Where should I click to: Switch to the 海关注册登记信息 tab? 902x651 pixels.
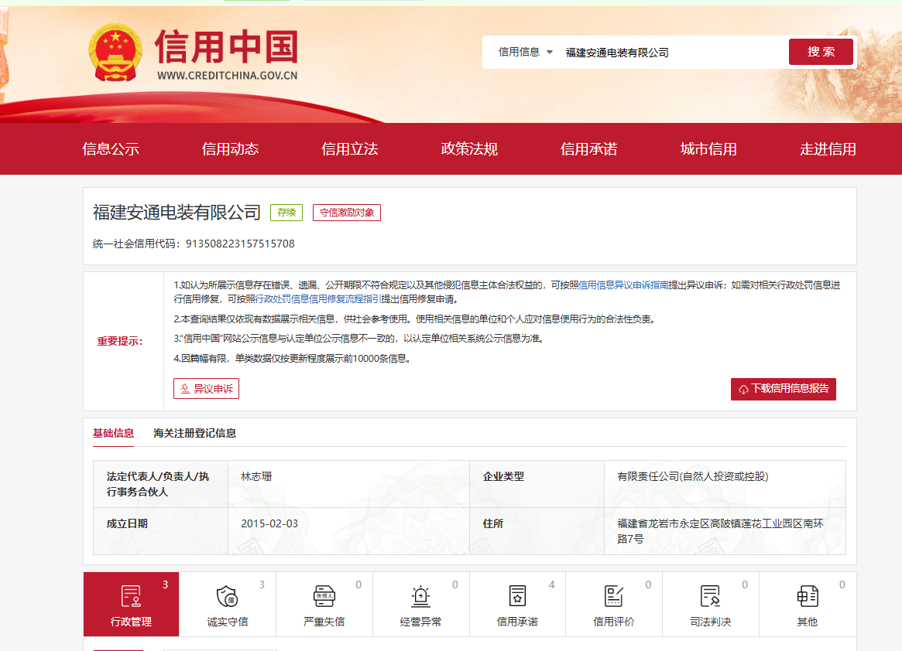pos(194,433)
